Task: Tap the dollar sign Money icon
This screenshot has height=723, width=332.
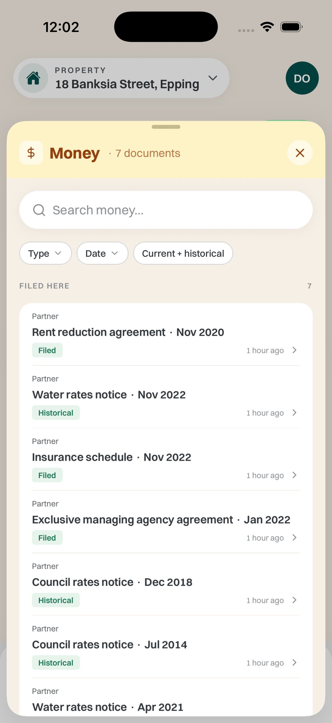Action: [x=31, y=153]
